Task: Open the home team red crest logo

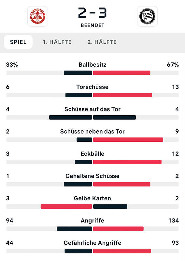Action: pos(38,16)
